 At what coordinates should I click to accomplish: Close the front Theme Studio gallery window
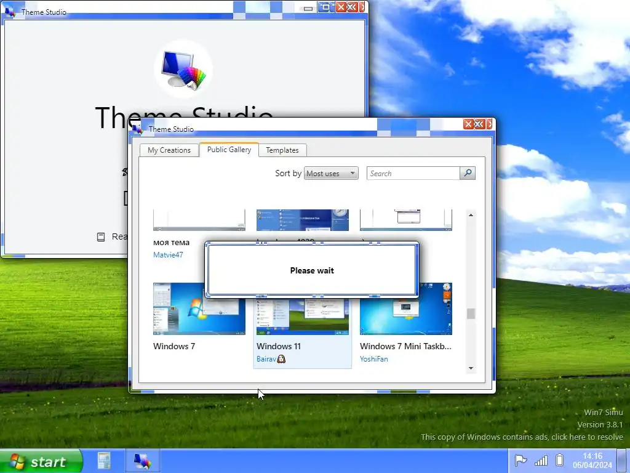(468, 124)
